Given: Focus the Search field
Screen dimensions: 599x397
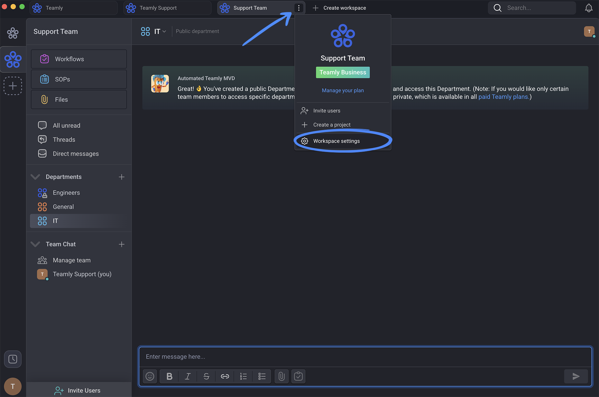Looking at the screenshot, I should (532, 8).
